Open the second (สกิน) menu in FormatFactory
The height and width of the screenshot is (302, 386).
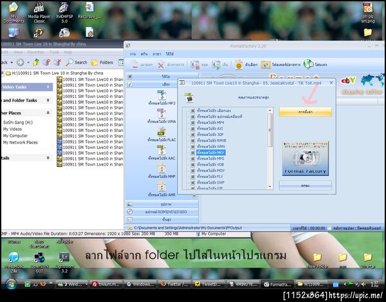tap(144, 53)
